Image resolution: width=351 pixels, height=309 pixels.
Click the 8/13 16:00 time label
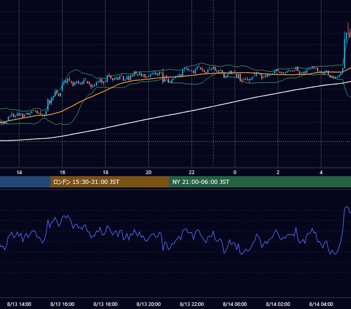(62, 304)
